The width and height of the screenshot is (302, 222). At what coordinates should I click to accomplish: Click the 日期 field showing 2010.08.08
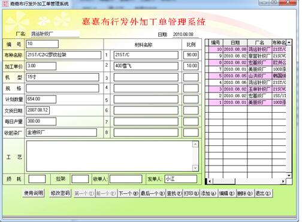coord(186,34)
